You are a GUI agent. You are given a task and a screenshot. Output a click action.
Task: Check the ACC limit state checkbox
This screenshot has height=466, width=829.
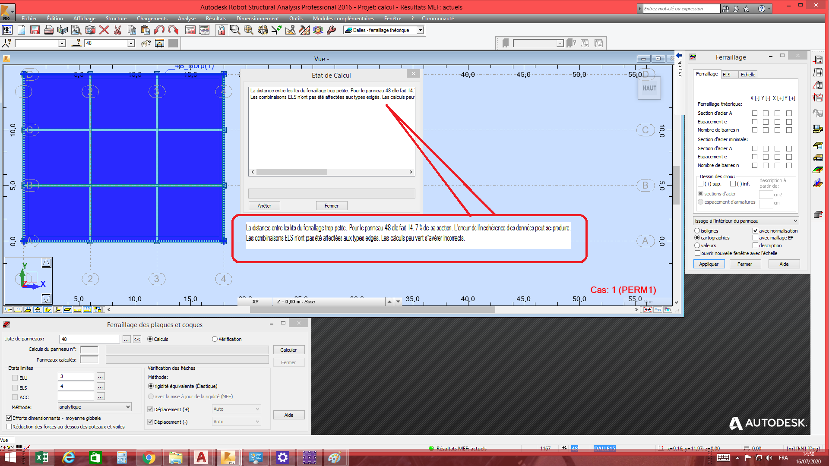(x=15, y=397)
